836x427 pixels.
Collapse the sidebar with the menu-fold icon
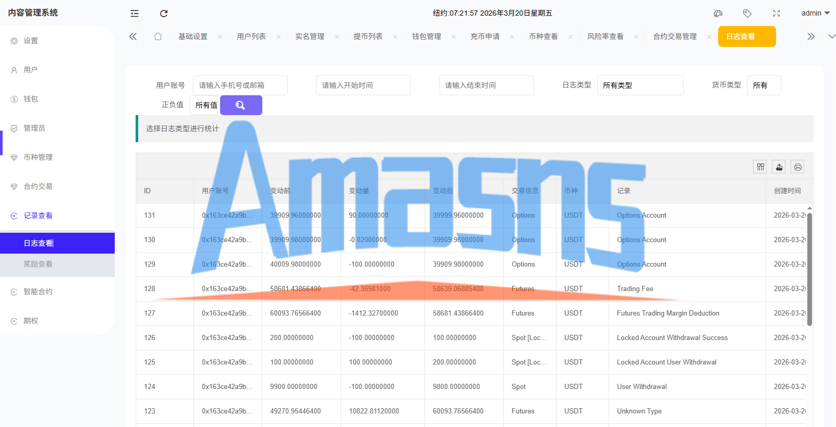click(x=135, y=14)
